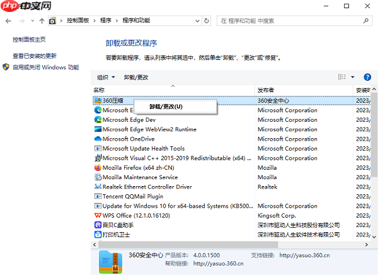Select WPS Office (12.1.0.16120) entry
This screenshot has width=378, height=275.
coord(136,215)
